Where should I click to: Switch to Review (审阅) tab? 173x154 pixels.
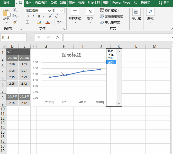tap(72, 3)
